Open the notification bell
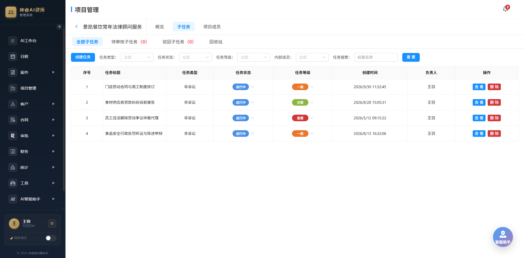The height and width of the screenshot is (258, 524). coord(505,9)
